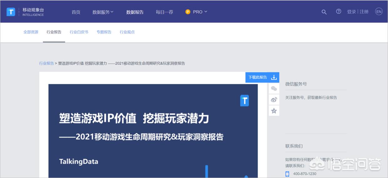This screenshot has height=178, width=388.
Task: Favorite the report with star icon
Action: click(x=274, y=111)
